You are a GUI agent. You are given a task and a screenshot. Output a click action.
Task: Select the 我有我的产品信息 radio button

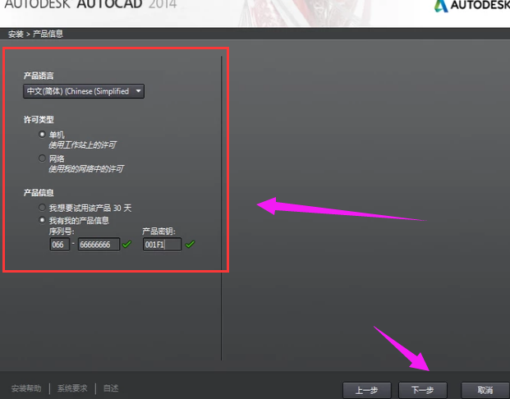click(43, 220)
